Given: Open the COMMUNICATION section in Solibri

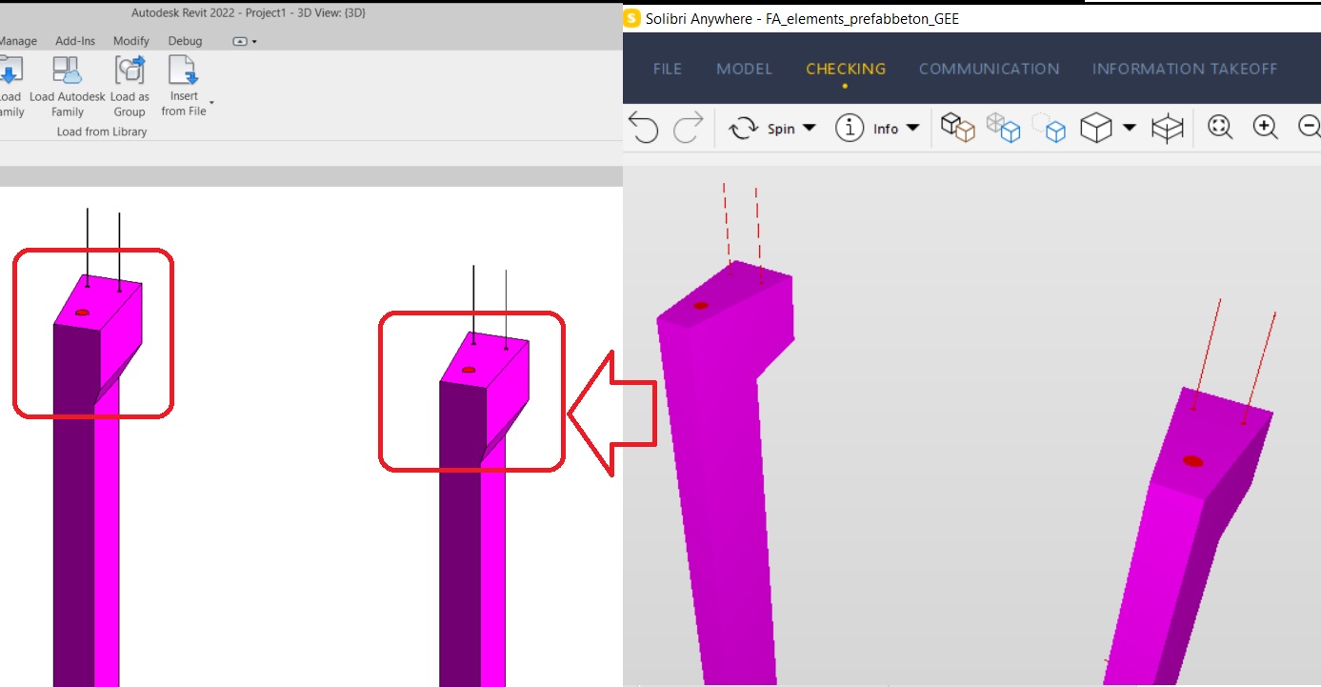Looking at the screenshot, I should click(989, 69).
